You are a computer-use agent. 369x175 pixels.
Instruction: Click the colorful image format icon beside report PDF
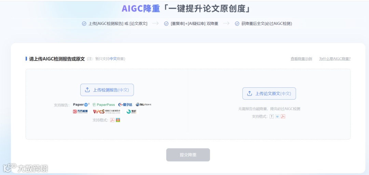pyautogui.click(x=118, y=120)
